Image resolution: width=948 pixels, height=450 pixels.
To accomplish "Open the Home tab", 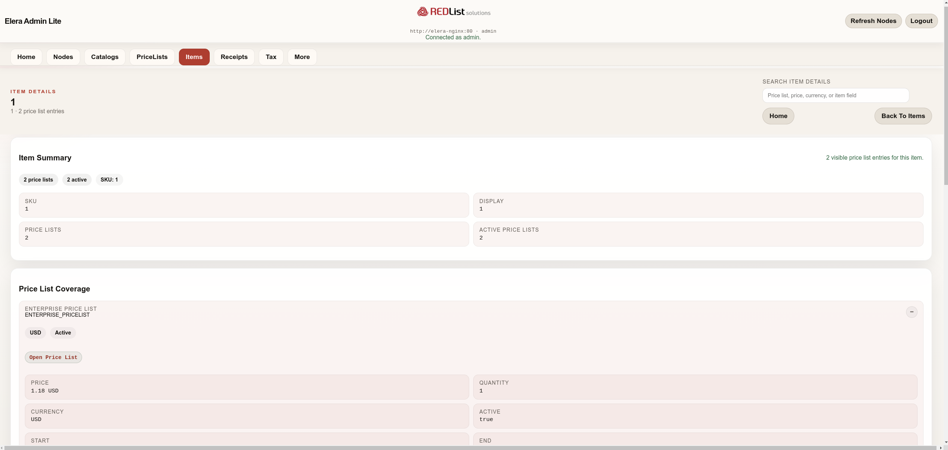I will [x=26, y=57].
